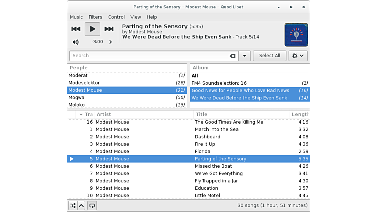
Task: Minimize the Quod Libet window
Action: tap(279, 7)
